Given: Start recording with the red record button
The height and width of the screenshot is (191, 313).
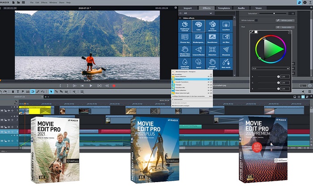Looking at the screenshot, I should (x=114, y=86).
